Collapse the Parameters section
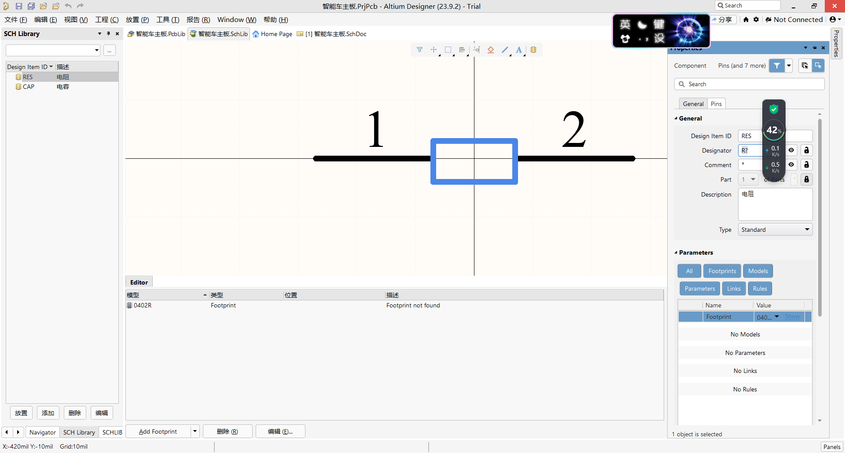Screen dimensions: 845x453 pos(676,252)
